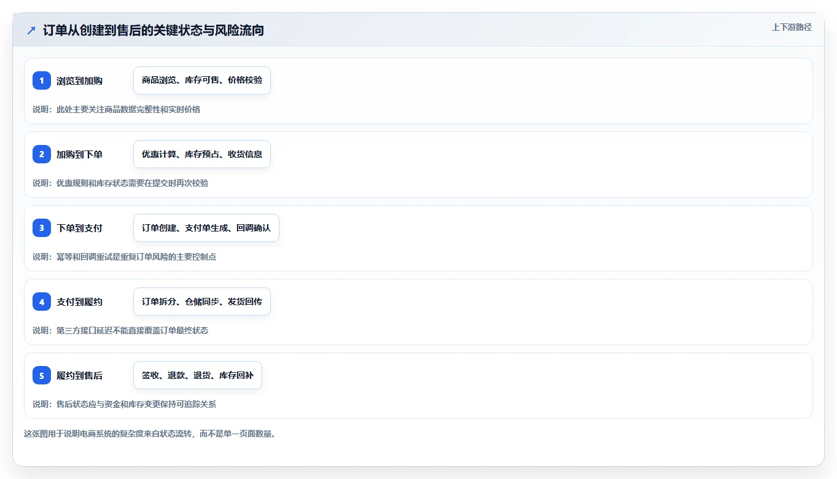Image resolution: width=837 pixels, height=479 pixels.
Task: Click the title 订单从创建到售后的关键状态与风险流向
Action: 154,31
